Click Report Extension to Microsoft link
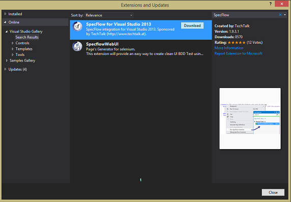291x202 pixels. coord(238,53)
